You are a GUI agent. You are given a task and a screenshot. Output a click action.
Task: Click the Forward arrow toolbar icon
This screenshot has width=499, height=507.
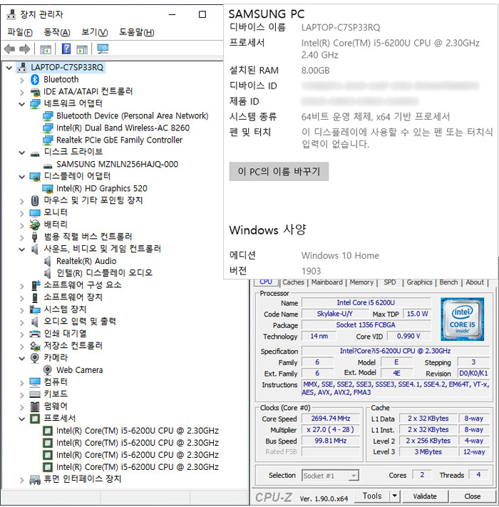[24, 49]
